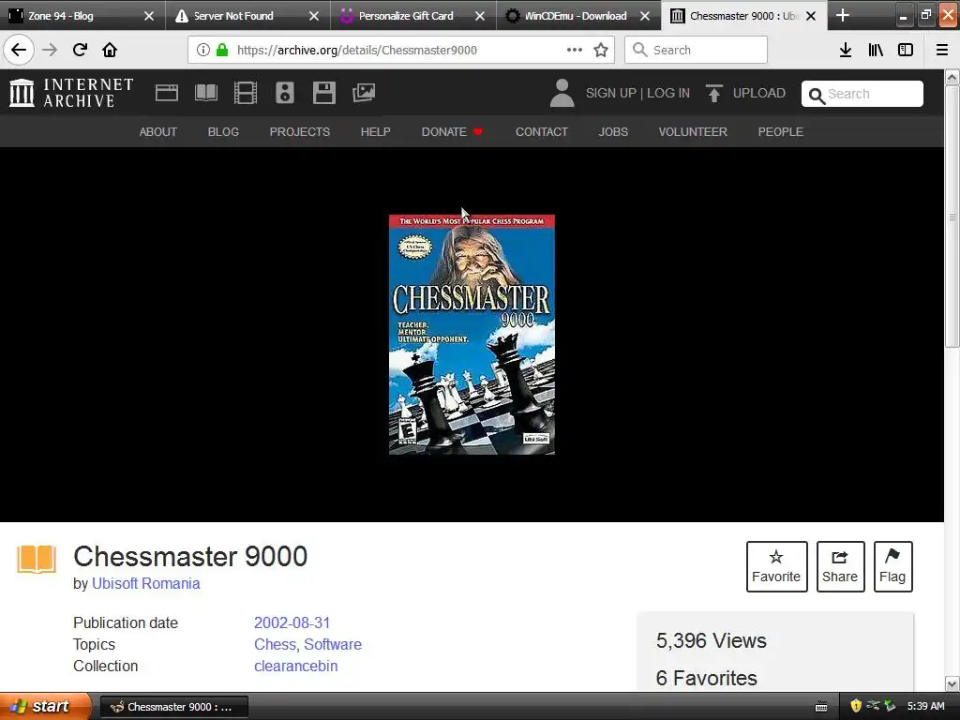Click the green secure padlock icon
960x720 pixels.
click(222, 50)
